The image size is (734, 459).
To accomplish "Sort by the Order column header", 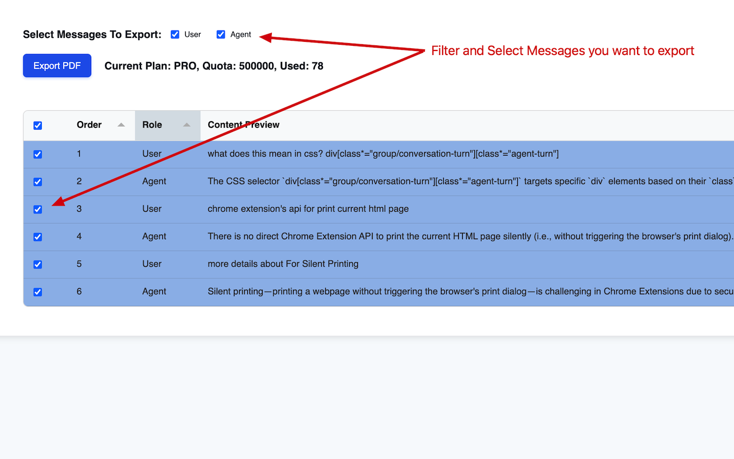I will (x=102, y=125).
